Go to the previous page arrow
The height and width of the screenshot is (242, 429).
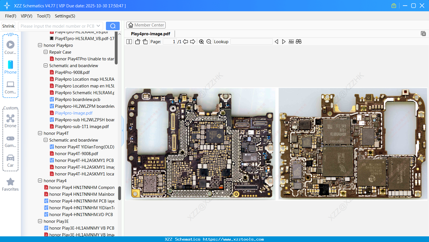point(185,42)
